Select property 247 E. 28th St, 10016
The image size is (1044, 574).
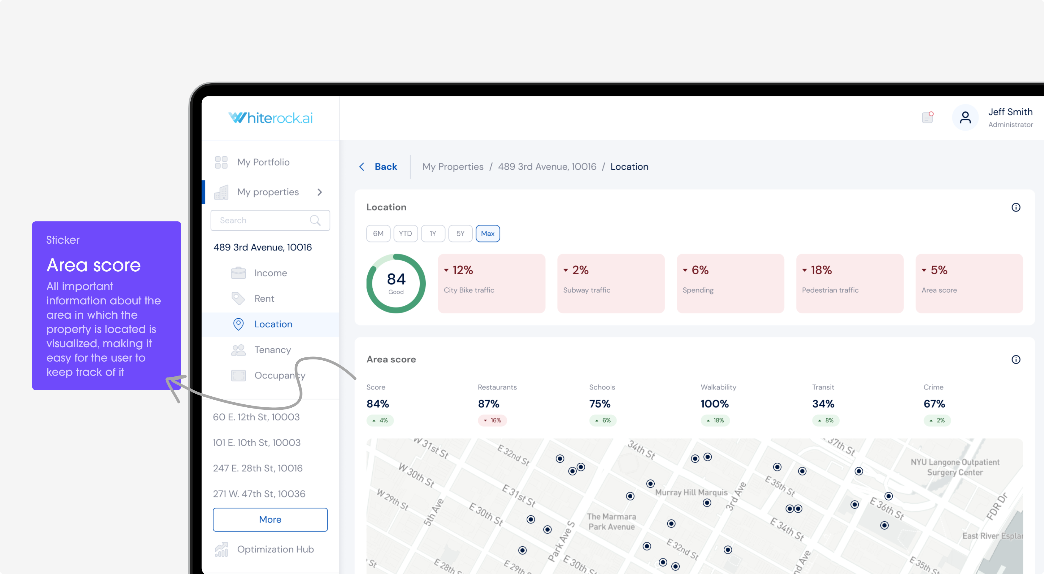(x=258, y=468)
